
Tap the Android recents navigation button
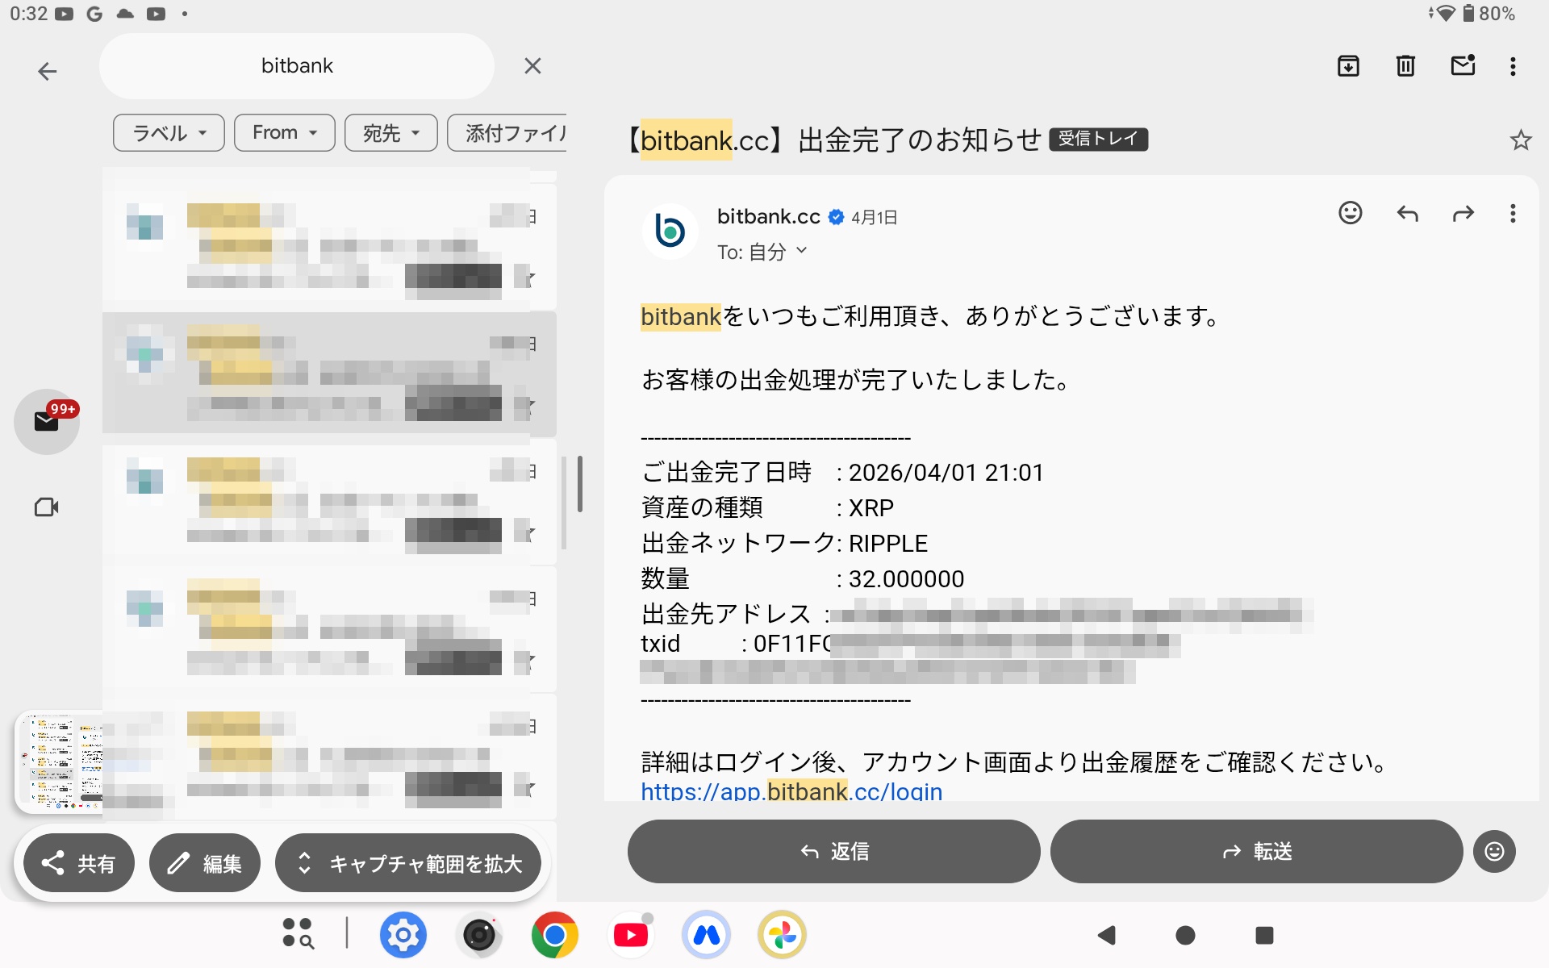pyautogui.click(x=1264, y=935)
